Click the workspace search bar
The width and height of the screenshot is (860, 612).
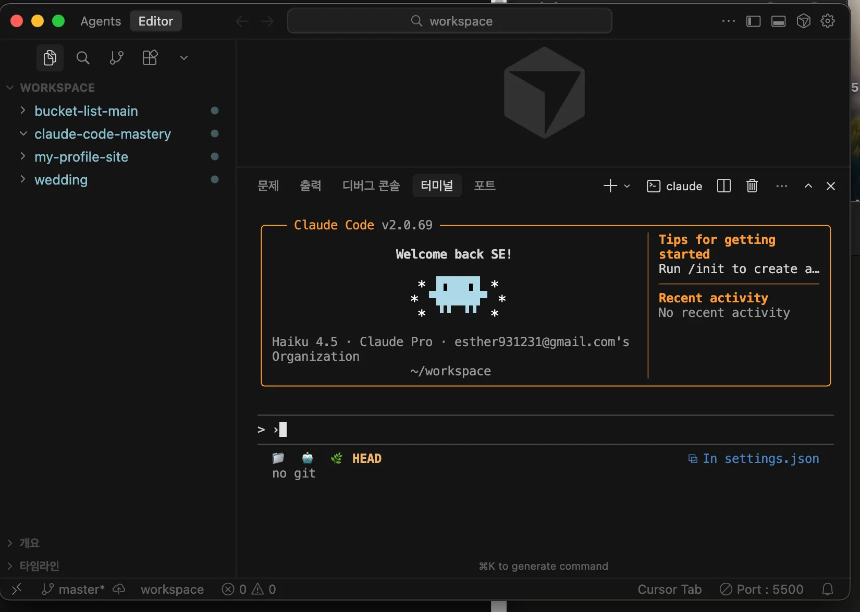tap(449, 21)
